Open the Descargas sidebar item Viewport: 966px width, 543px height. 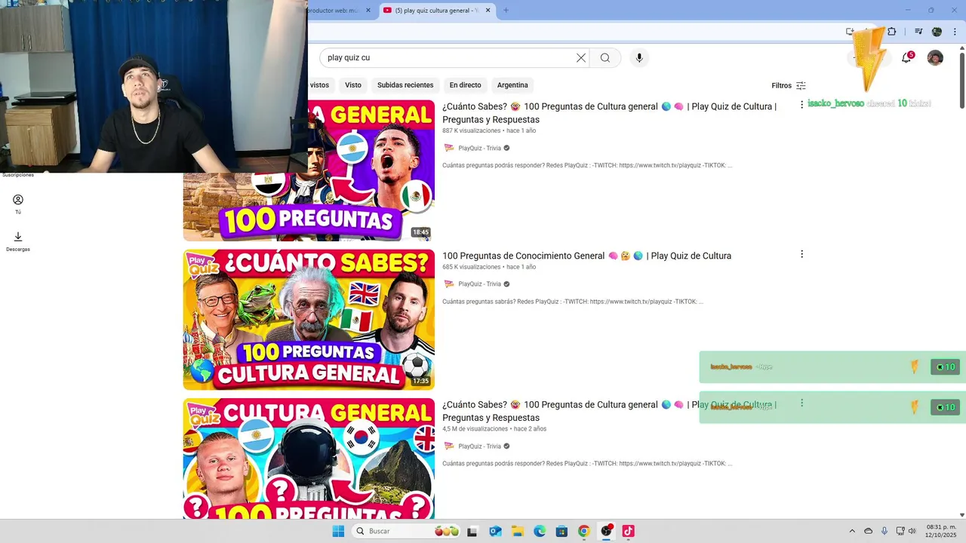click(18, 241)
